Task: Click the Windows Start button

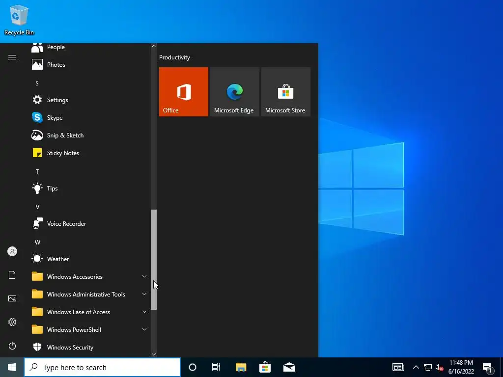Action: coord(12,367)
